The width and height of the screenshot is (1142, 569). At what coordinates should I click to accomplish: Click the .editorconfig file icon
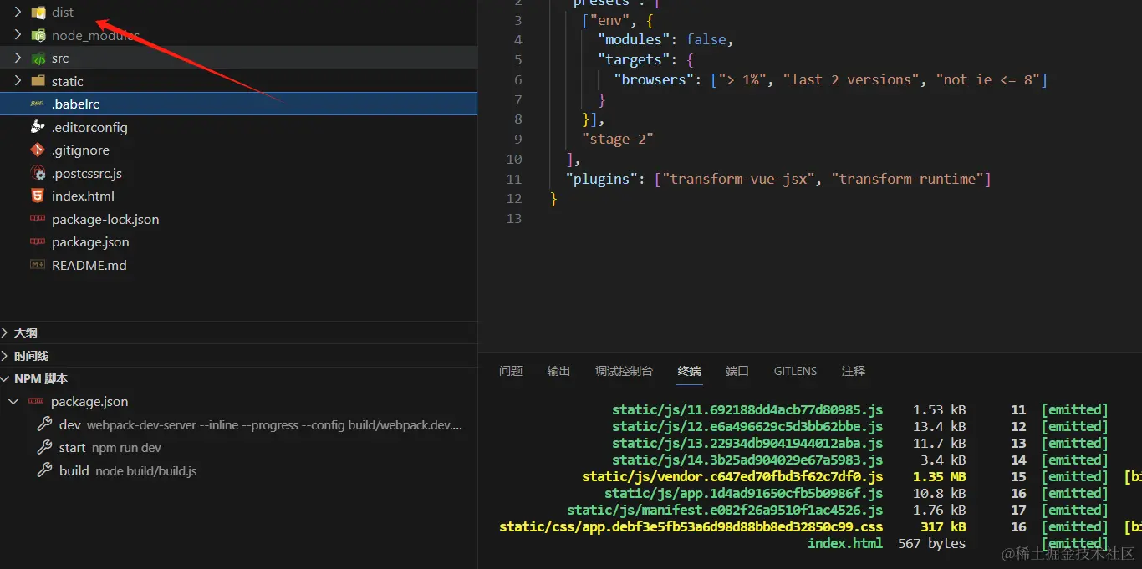(38, 127)
